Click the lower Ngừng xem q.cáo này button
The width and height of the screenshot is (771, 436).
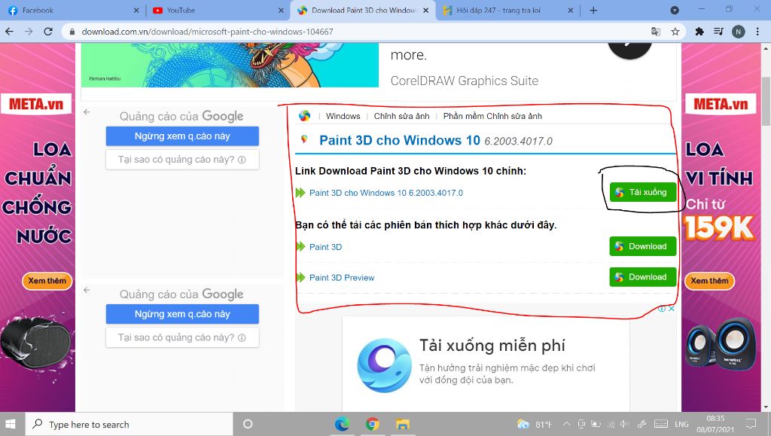click(182, 314)
